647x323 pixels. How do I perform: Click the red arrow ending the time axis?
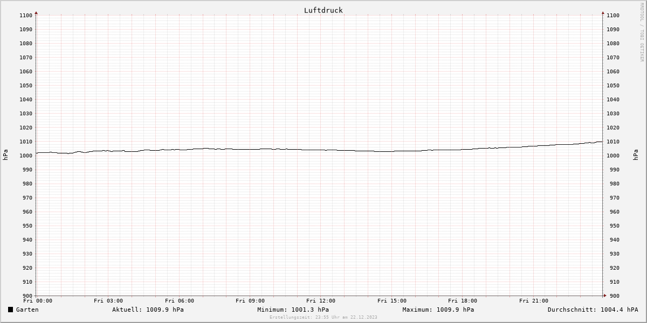pyautogui.click(x=605, y=296)
